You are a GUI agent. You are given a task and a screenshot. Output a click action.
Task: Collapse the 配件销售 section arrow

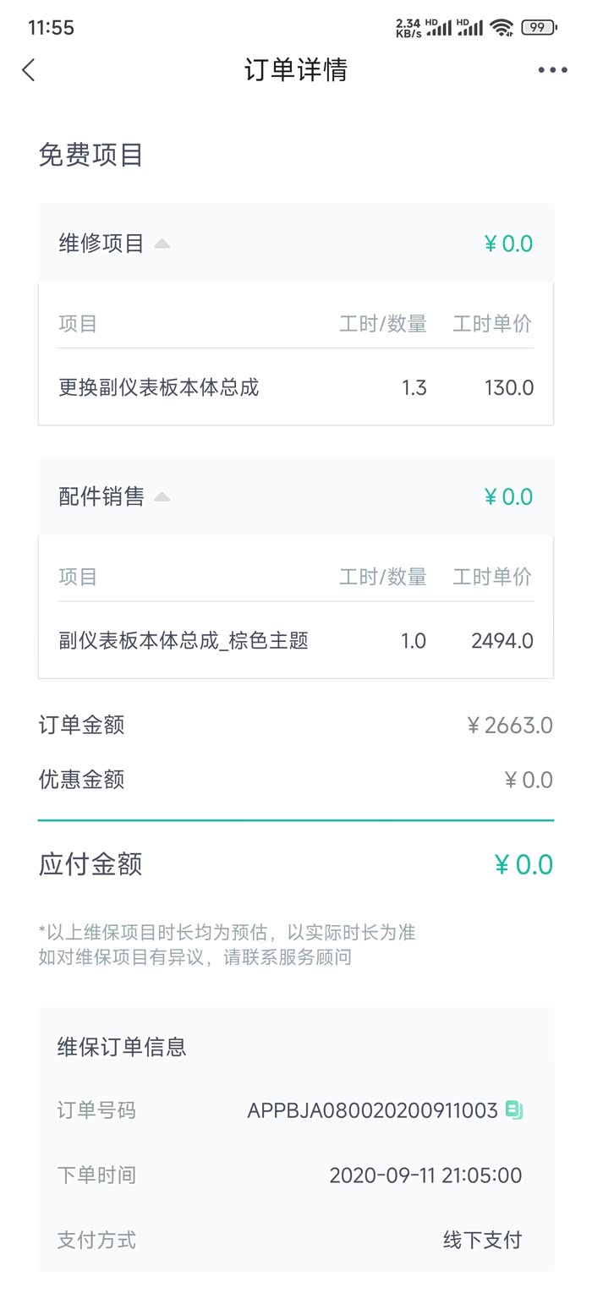point(162,497)
